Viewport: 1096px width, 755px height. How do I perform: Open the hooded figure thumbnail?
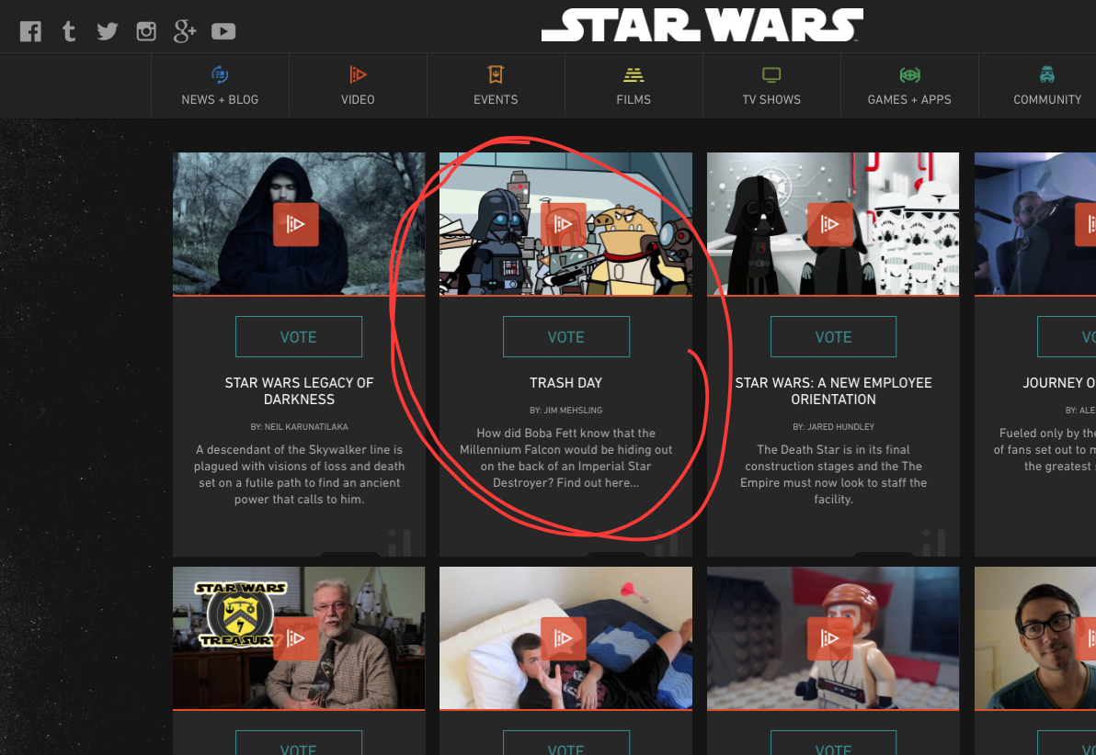299,223
